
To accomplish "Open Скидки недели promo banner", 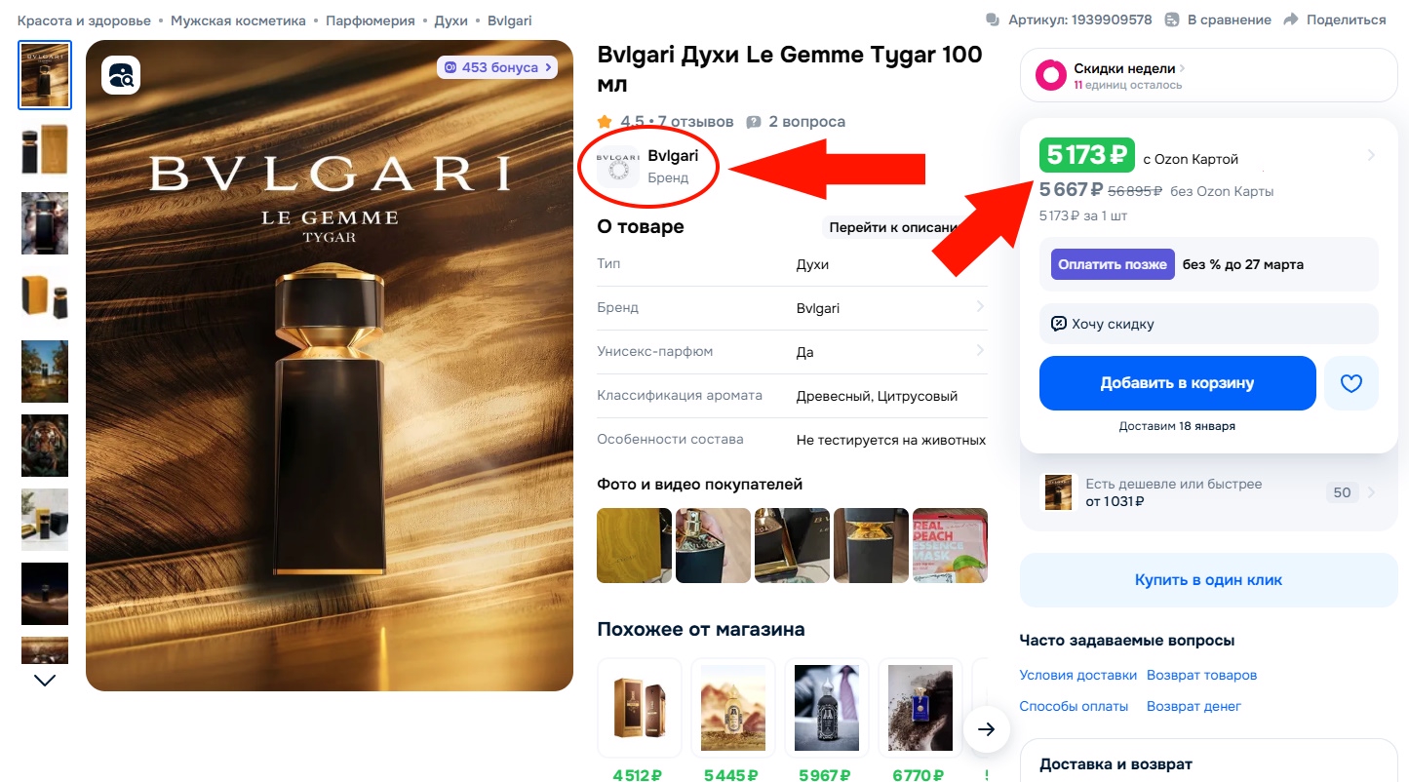I will (x=1209, y=76).
